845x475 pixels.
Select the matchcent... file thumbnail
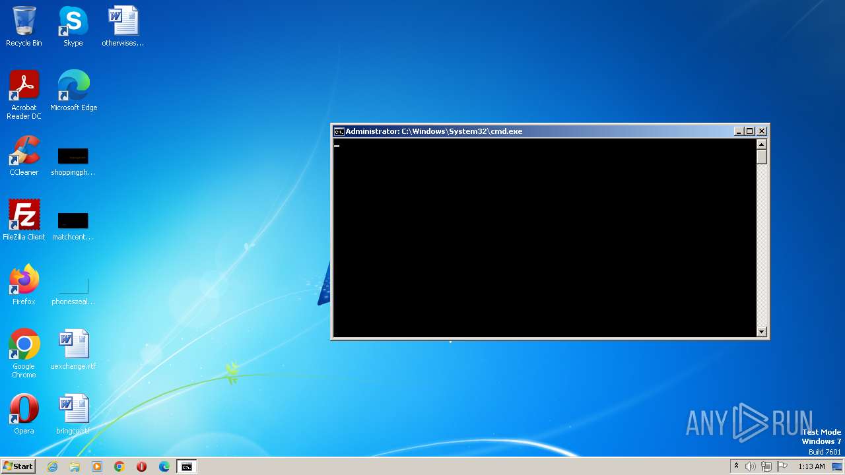[73, 226]
